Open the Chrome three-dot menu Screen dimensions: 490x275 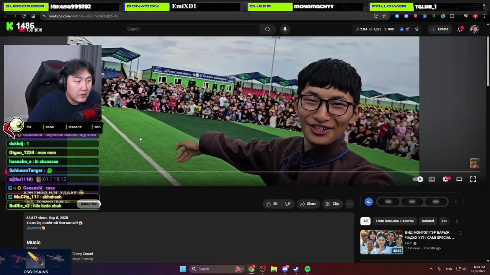click(485, 16)
